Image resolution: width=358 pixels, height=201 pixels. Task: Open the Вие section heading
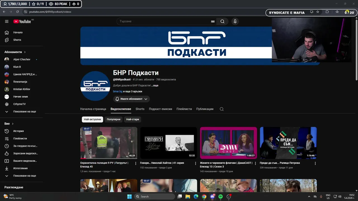click(9, 124)
